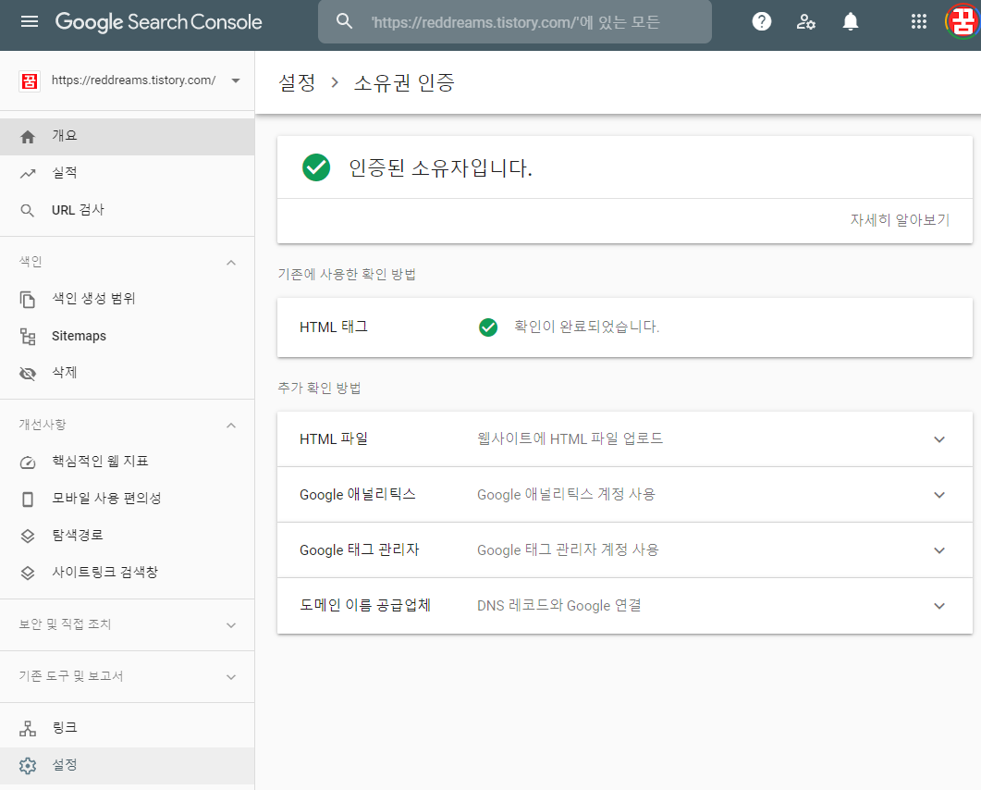
Task: Open 사이트링크 검색창 report
Action: tap(127, 573)
